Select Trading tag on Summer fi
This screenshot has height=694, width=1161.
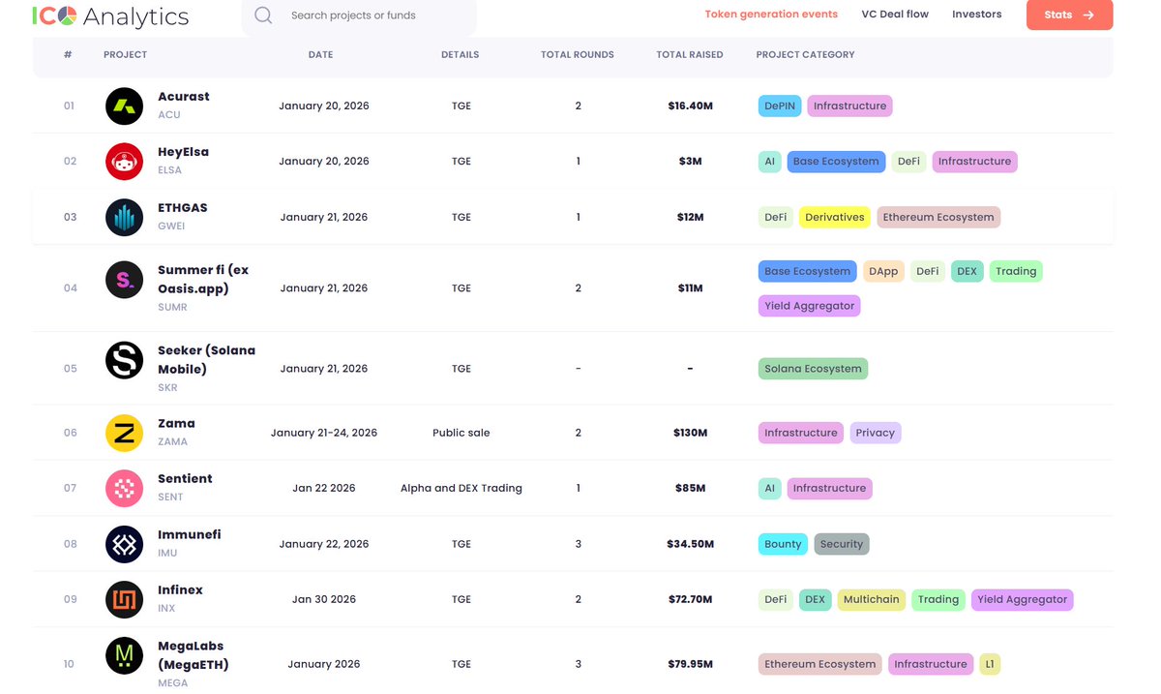click(x=1016, y=271)
